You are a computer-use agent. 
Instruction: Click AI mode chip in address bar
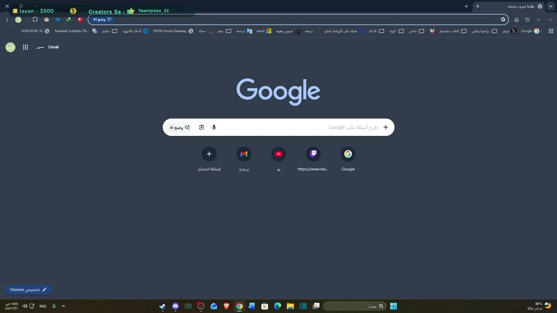pos(102,20)
